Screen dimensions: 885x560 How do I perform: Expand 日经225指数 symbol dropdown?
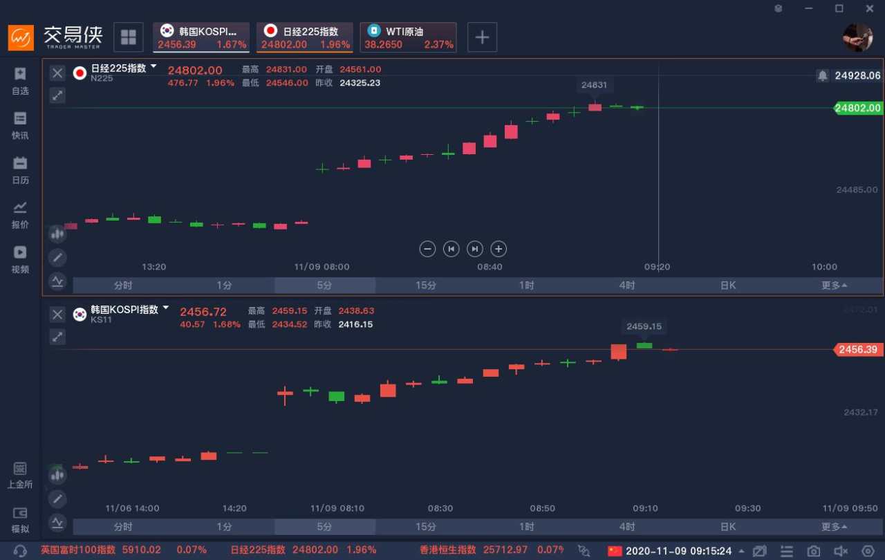point(153,67)
